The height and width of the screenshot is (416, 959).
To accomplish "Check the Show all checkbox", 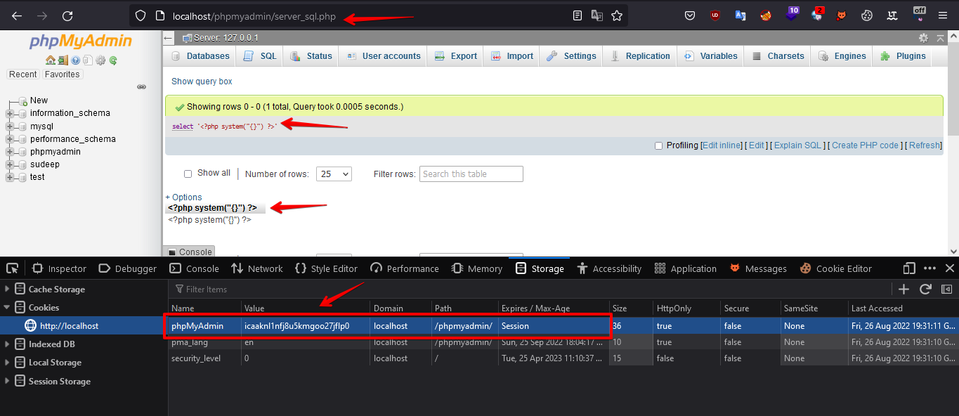I will tap(188, 173).
